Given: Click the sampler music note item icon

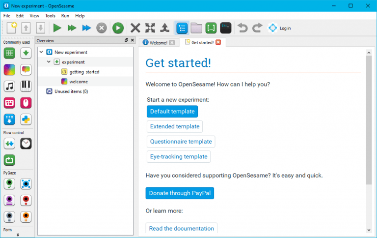Looking at the screenshot, I should (x=10, y=86).
